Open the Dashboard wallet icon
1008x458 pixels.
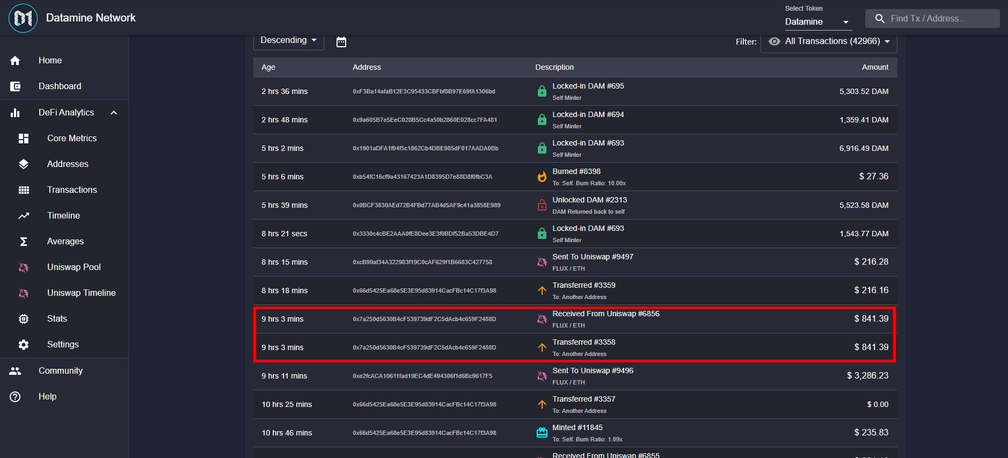[x=15, y=86]
